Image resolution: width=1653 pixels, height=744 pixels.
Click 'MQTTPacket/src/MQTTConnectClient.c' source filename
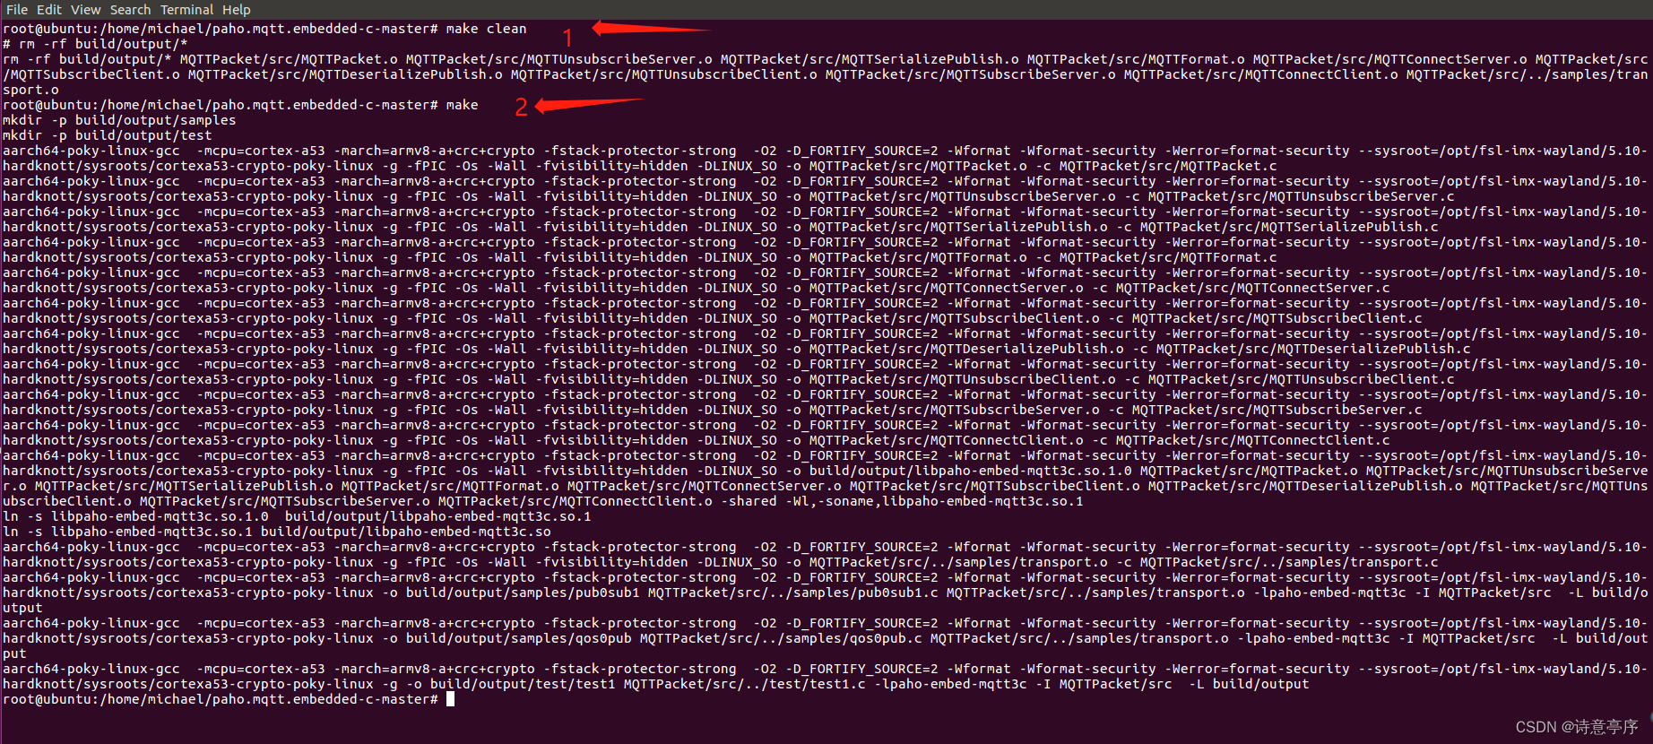point(1253,440)
